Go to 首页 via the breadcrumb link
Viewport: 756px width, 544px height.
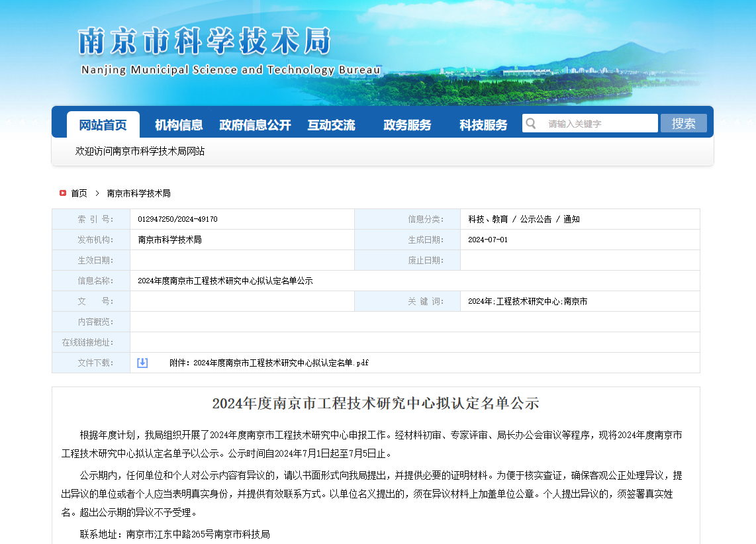78,193
